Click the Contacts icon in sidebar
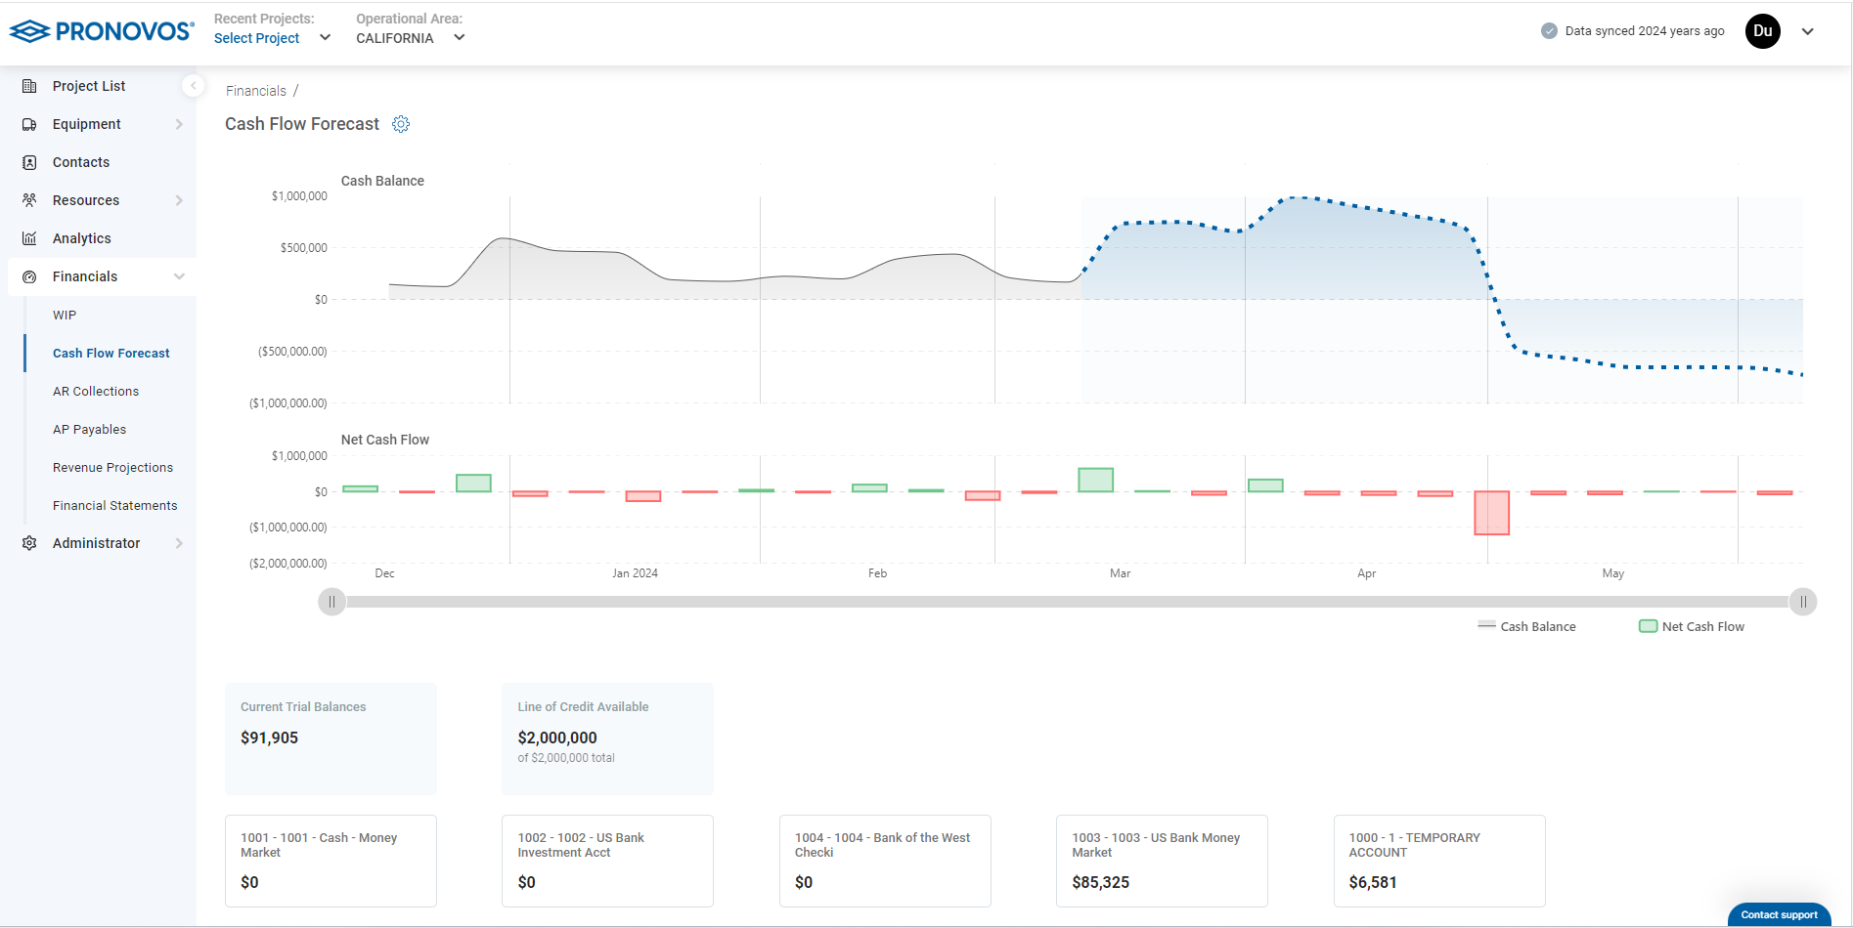1853x928 pixels. 29,162
